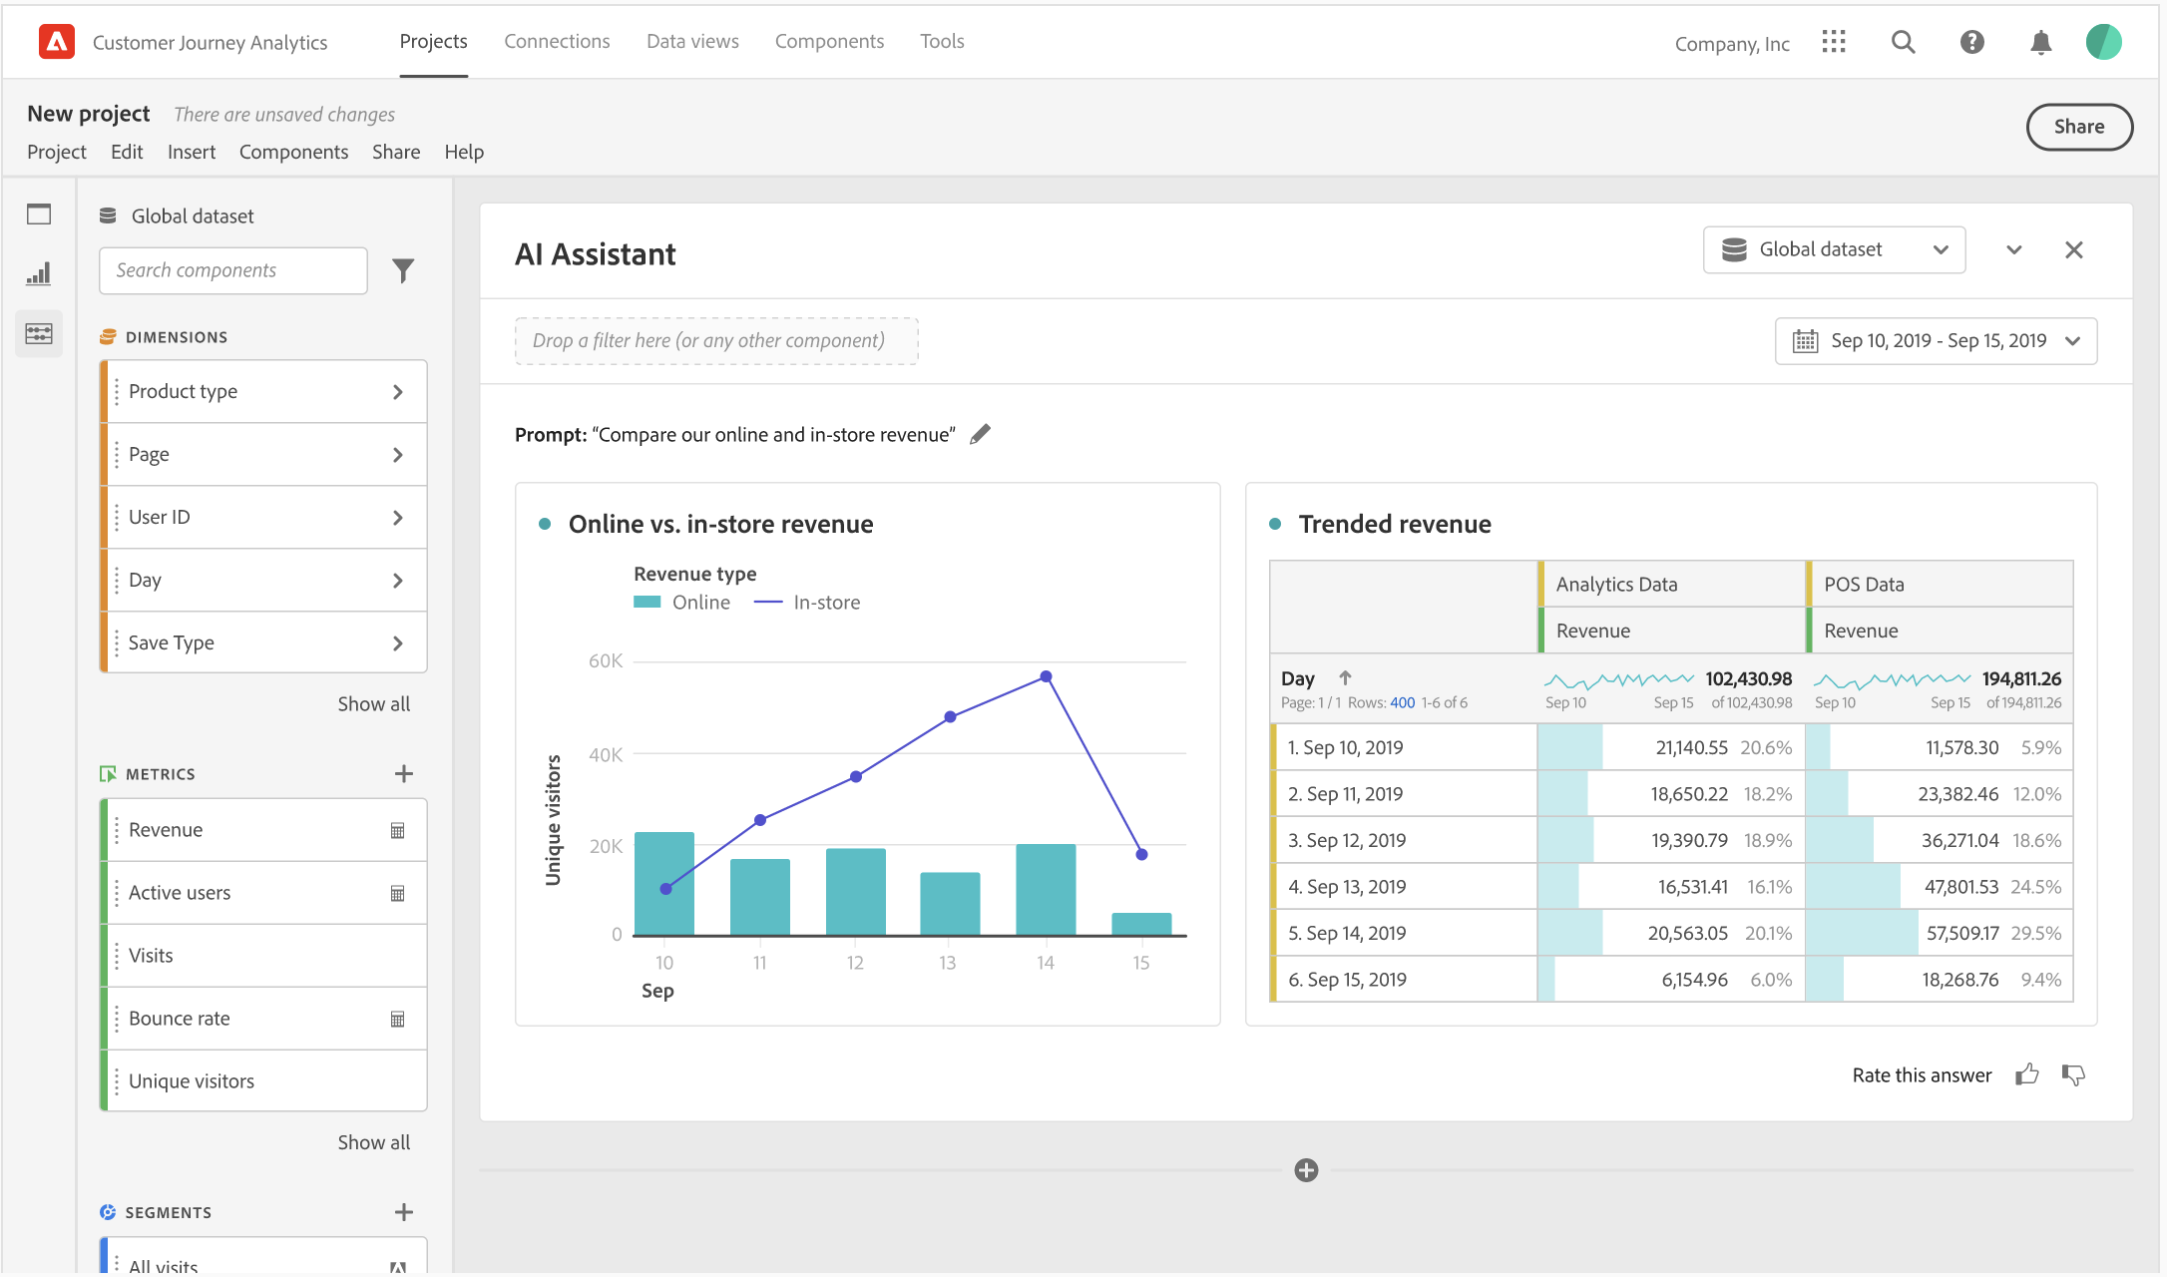This screenshot has height=1277, width=2167.
Task: Click the plus circle to add panel
Action: (x=1306, y=1170)
